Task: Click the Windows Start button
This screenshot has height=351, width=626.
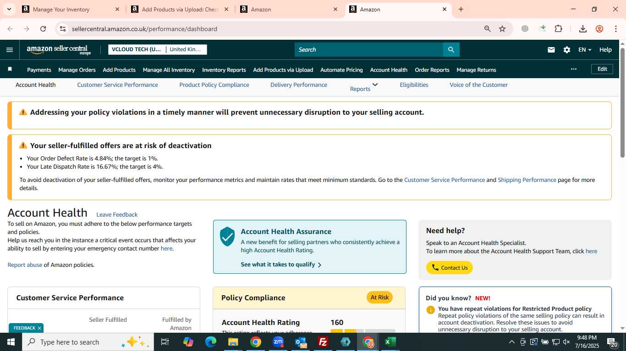Action: pyautogui.click(x=11, y=342)
